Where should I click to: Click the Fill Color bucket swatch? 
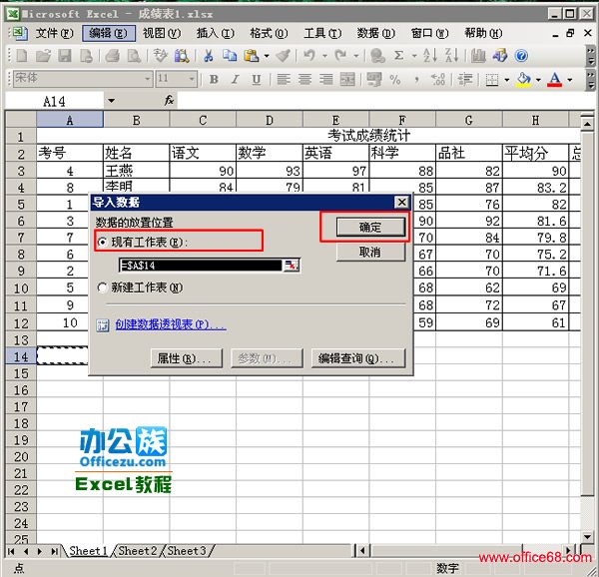coord(523,80)
